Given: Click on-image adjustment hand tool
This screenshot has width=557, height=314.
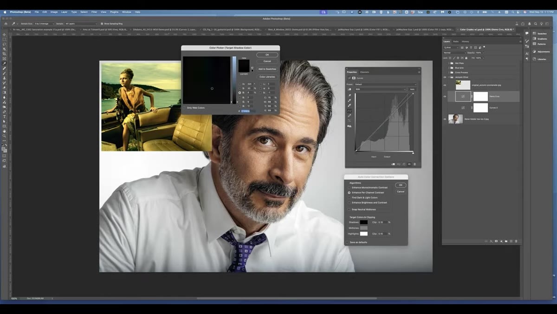Looking at the screenshot, I should [350, 89].
